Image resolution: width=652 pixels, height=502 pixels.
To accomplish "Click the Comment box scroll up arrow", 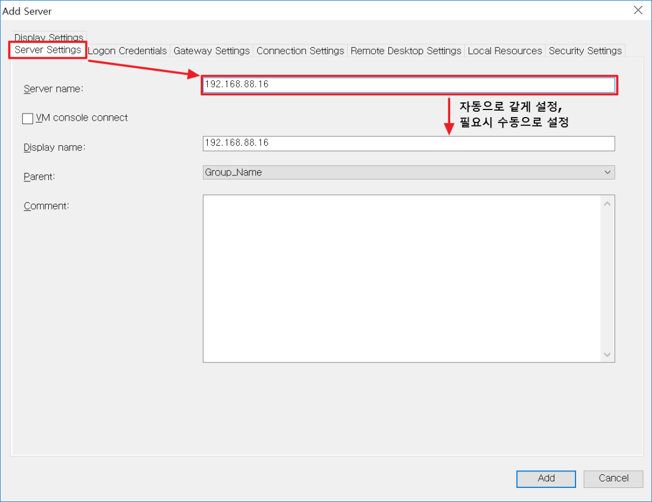I will pyautogui.click(x=607, y=204).
